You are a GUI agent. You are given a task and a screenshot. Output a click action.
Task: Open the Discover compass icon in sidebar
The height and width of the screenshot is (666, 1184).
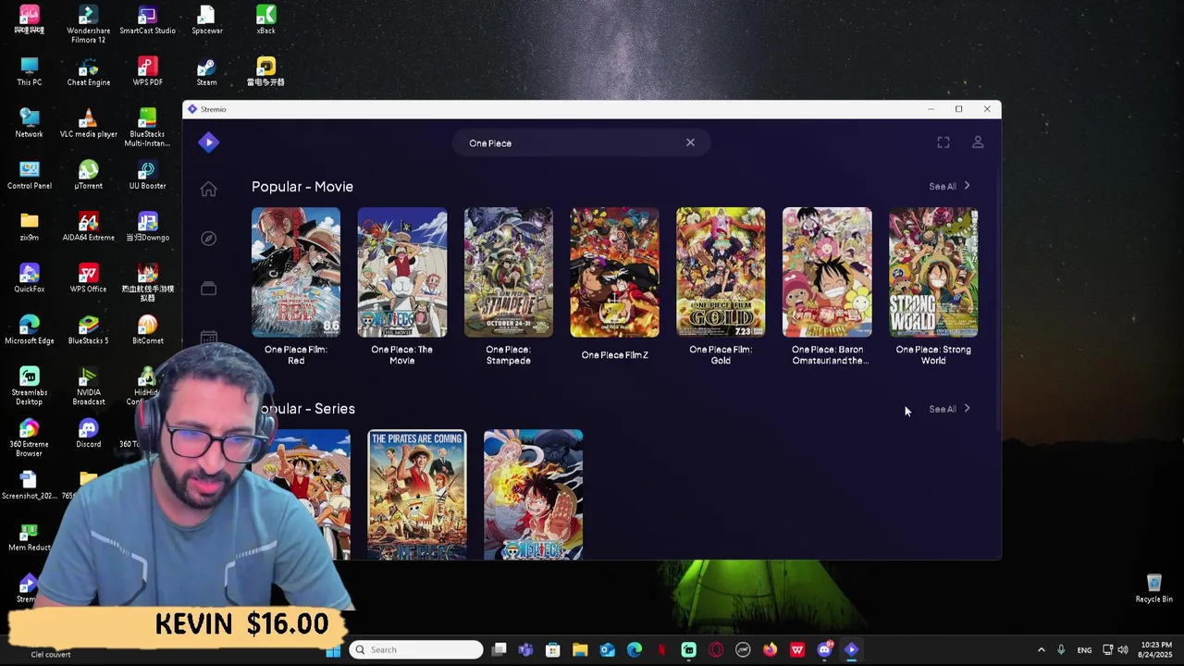[208, 239]
